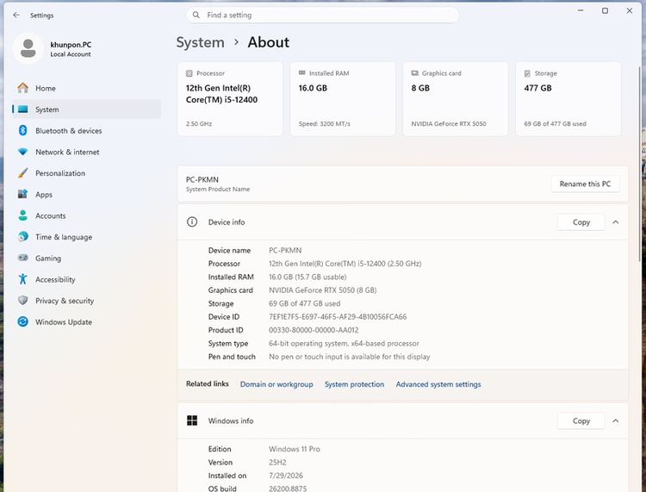Click the Processor summary card
The image size is (646, 492).
(x=230, y=99)
